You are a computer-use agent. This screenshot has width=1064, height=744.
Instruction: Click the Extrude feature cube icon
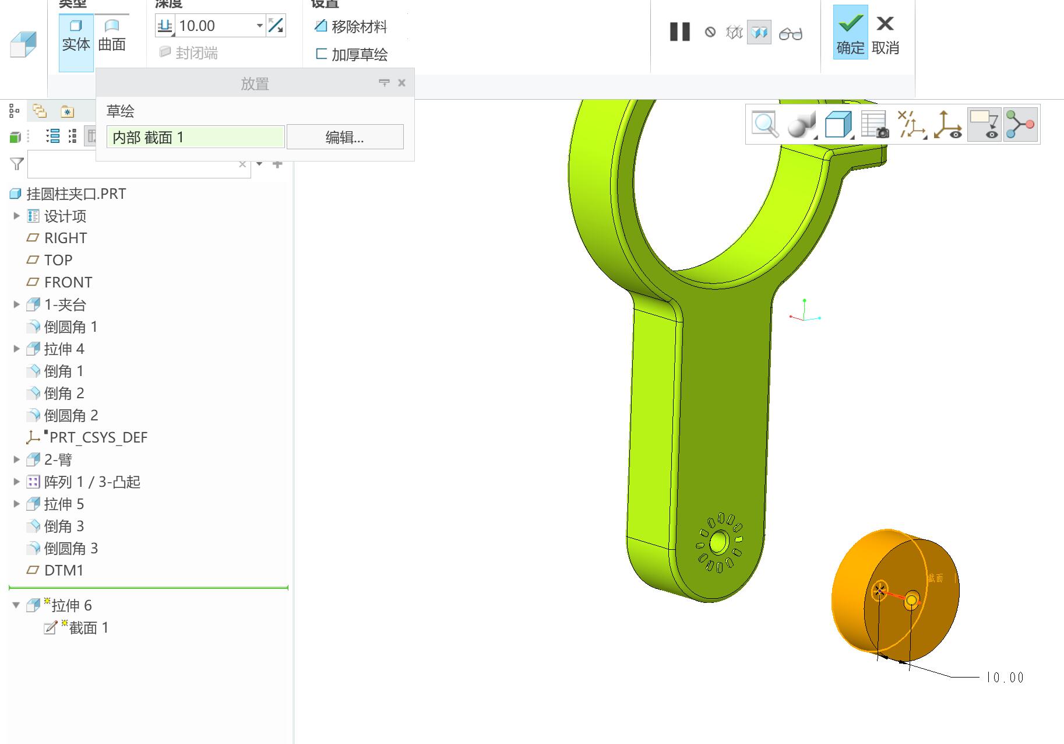pyautogui.click(x=23, y=44)
